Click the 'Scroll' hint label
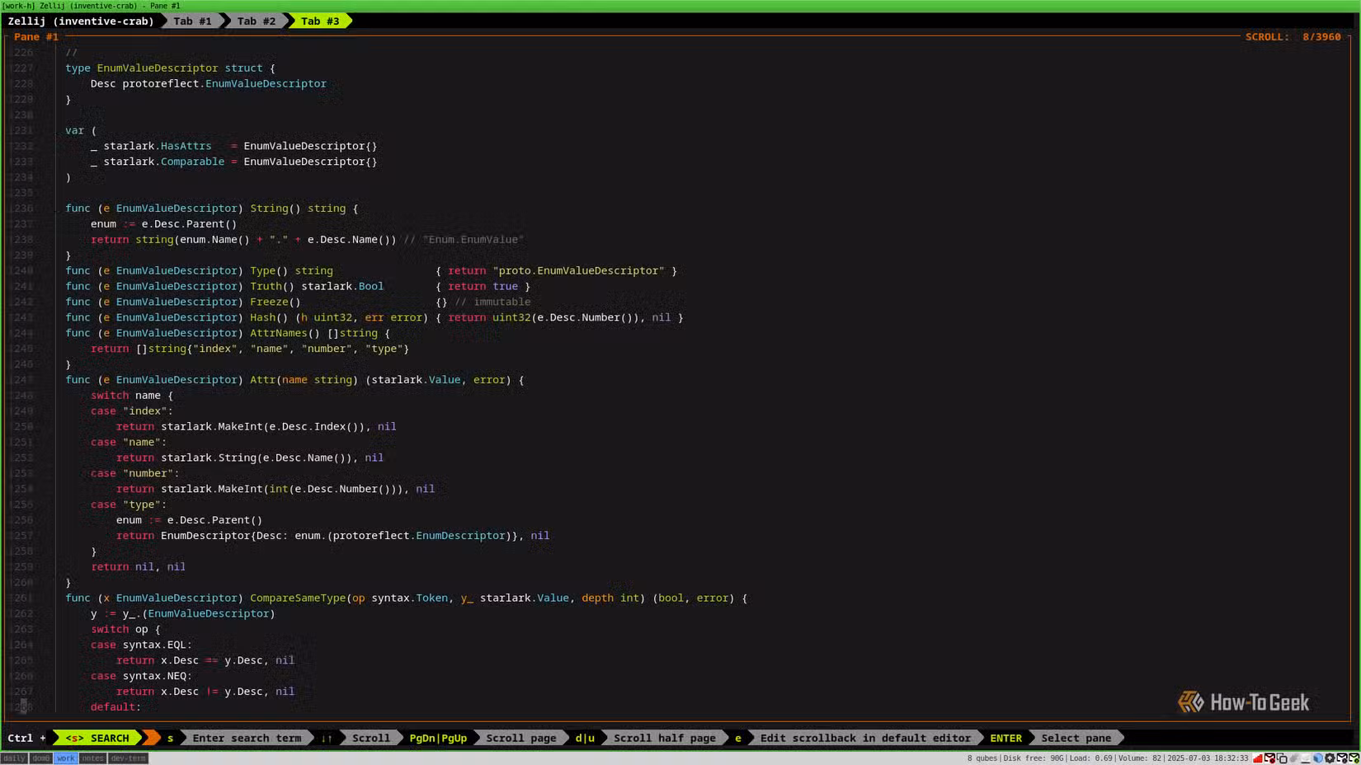Viewport: 1361px width, 765px height. (371, 739)
